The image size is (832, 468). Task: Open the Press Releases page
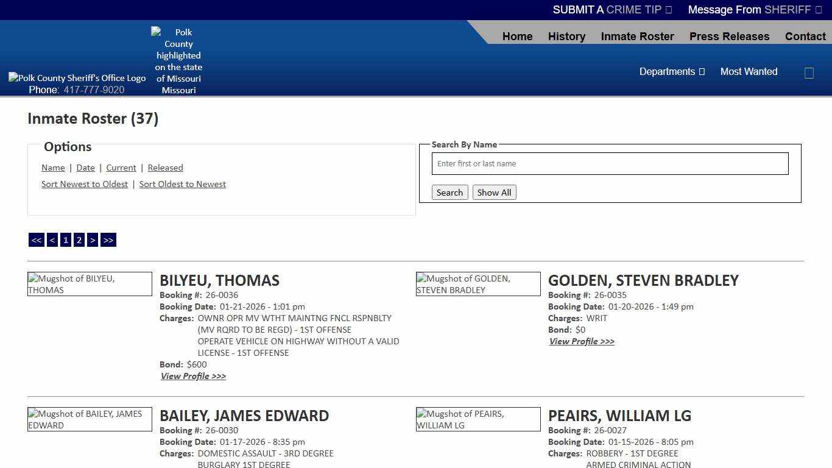coord(729,37)
